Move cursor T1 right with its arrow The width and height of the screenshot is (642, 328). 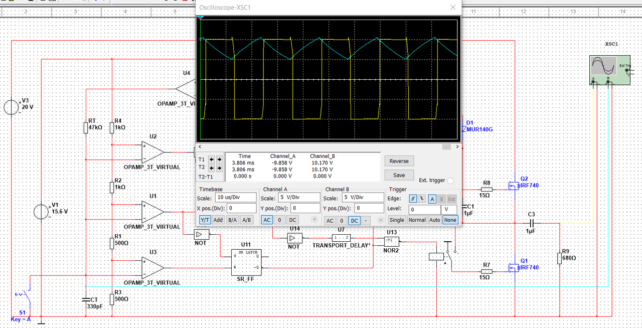tap(219, 159)
